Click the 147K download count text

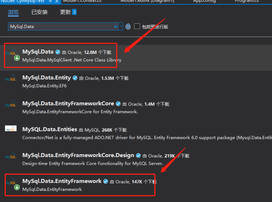[137, 182]
